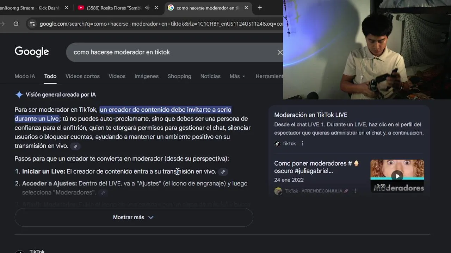
Task: Select the Todo results tab
Action: (50, 76)
